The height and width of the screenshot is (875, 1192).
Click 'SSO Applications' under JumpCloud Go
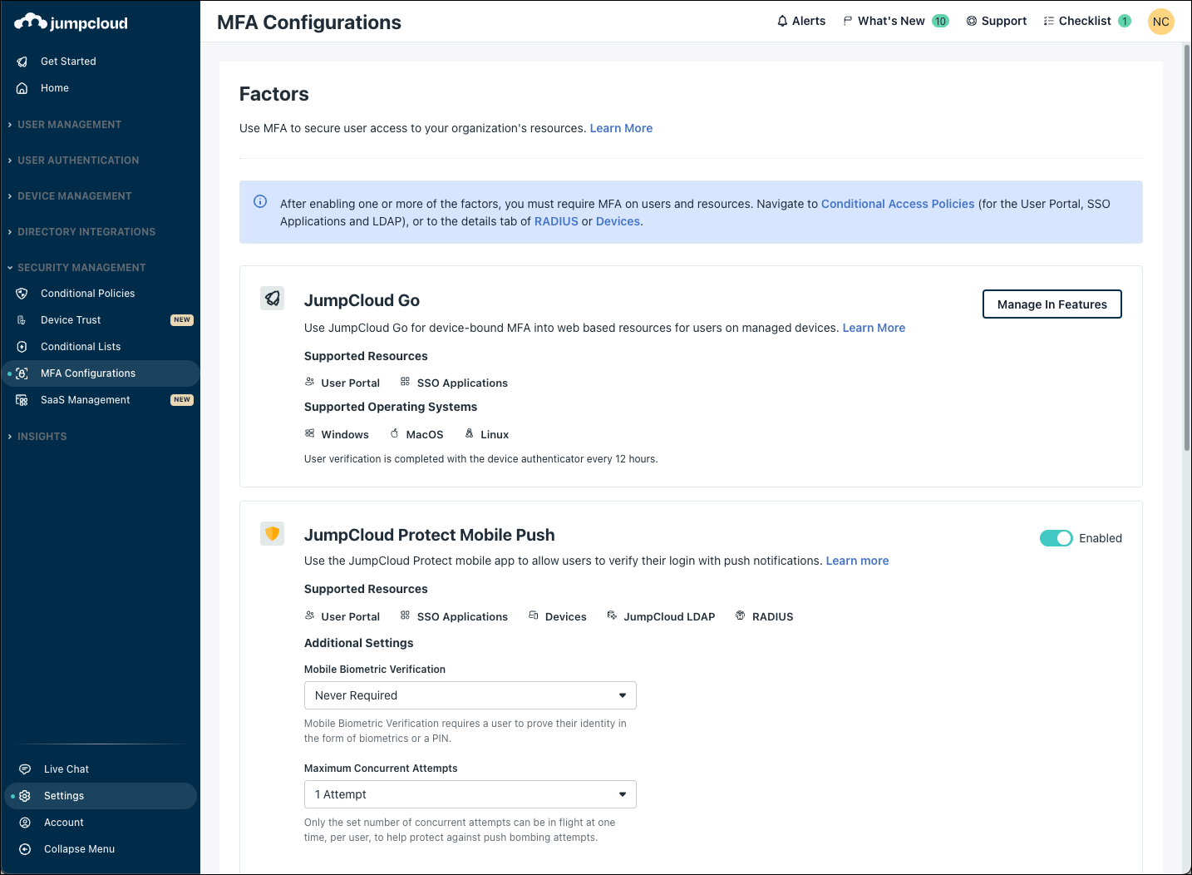point(462,383)
